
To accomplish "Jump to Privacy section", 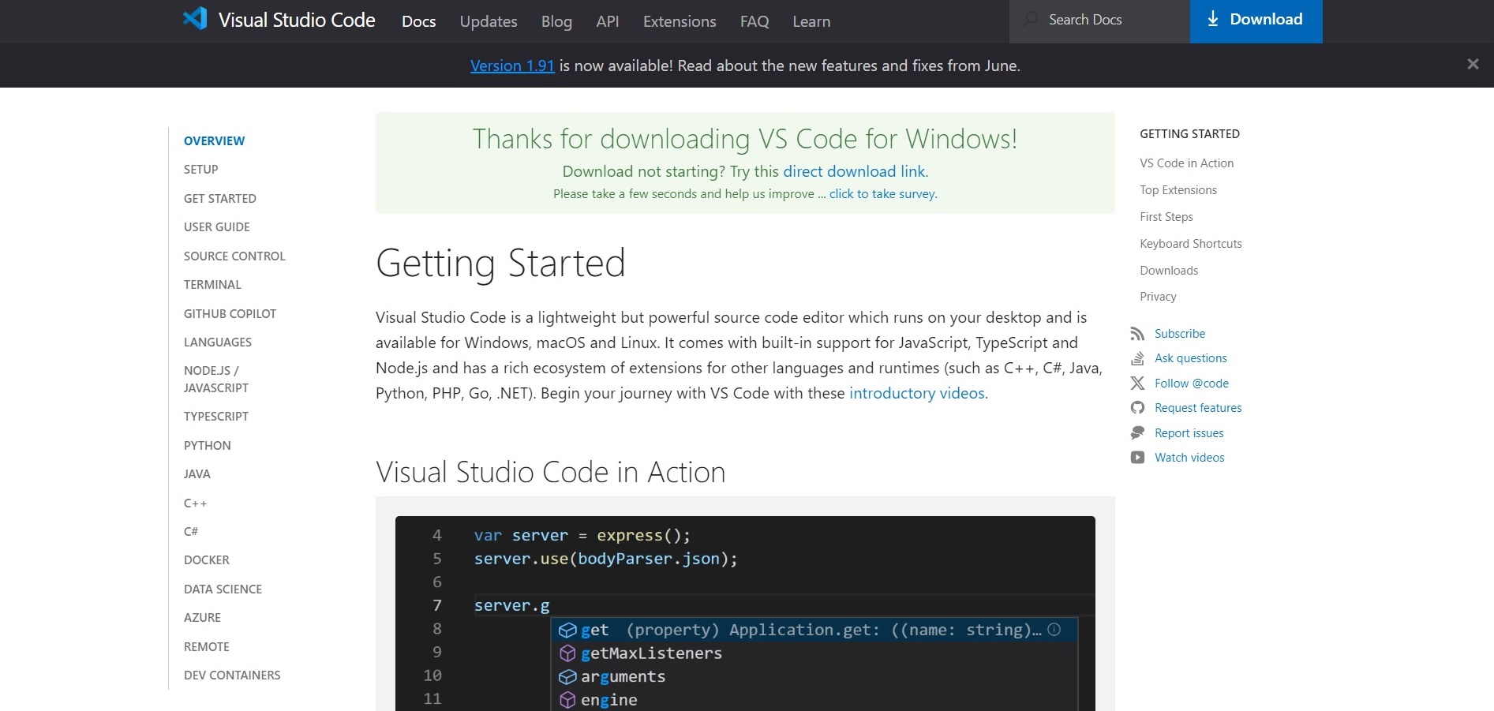I will (x=1158, y=297).
